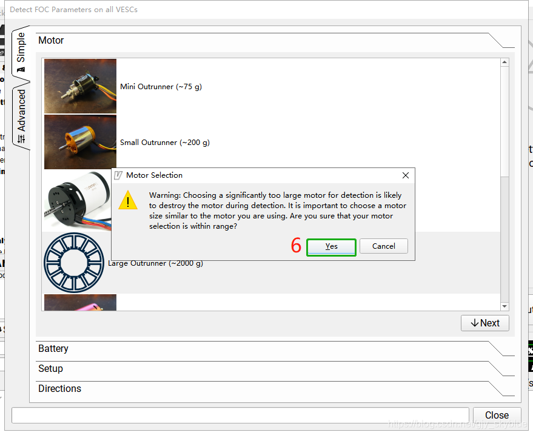Click the Small Outrunner (~200 g) label

click(165, 143)
